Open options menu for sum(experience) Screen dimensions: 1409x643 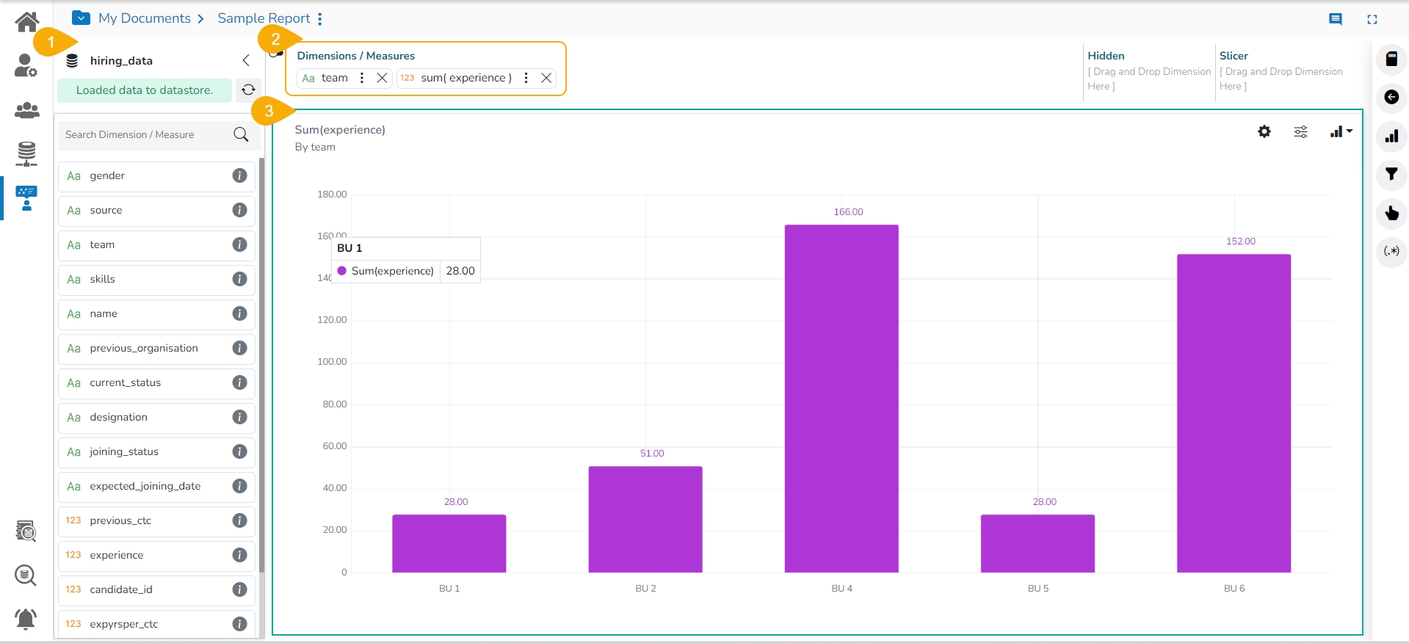pyautogui.click(x=526, y=78)
